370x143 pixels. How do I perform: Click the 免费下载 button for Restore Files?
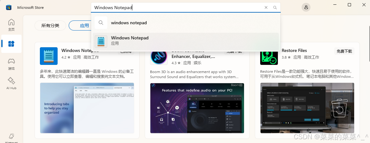click(344, 51)
